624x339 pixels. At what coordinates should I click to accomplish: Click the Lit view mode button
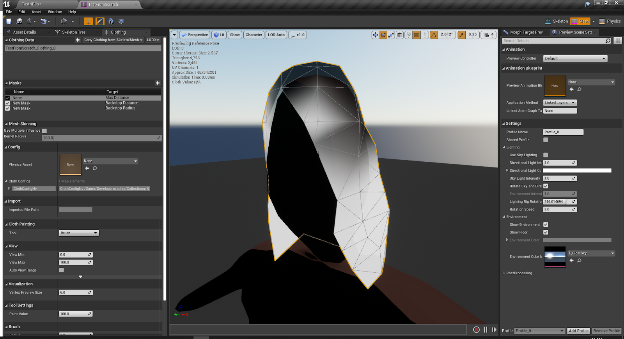coord(219,35)
